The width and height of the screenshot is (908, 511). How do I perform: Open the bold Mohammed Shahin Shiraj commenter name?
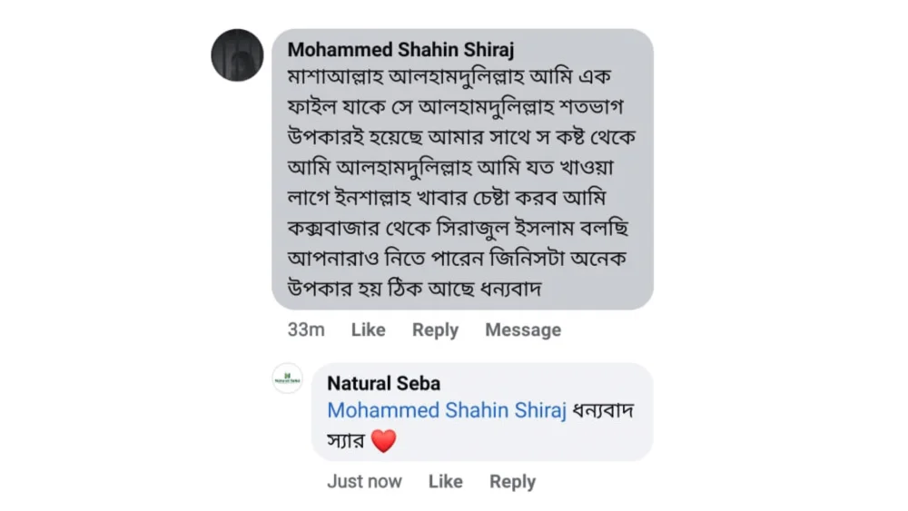(x=400, y=50)
